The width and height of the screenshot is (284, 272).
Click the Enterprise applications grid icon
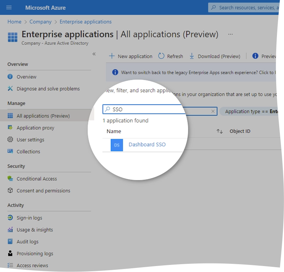click(x=13, y=37)
